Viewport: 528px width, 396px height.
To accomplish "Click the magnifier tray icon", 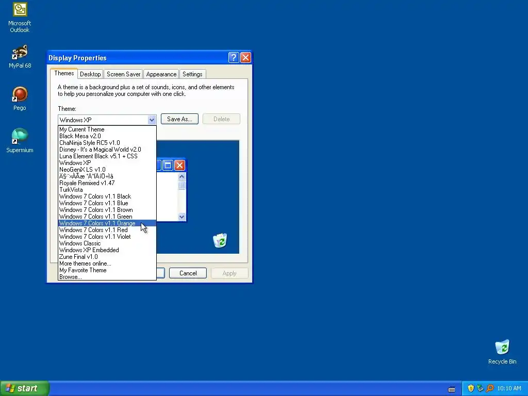I will [490, 388].
